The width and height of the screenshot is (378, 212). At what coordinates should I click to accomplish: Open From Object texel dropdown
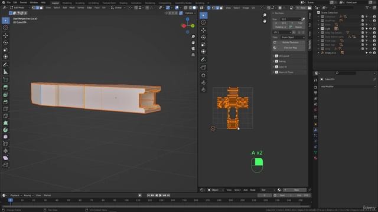pyautogui.click(x=293, y=37)
